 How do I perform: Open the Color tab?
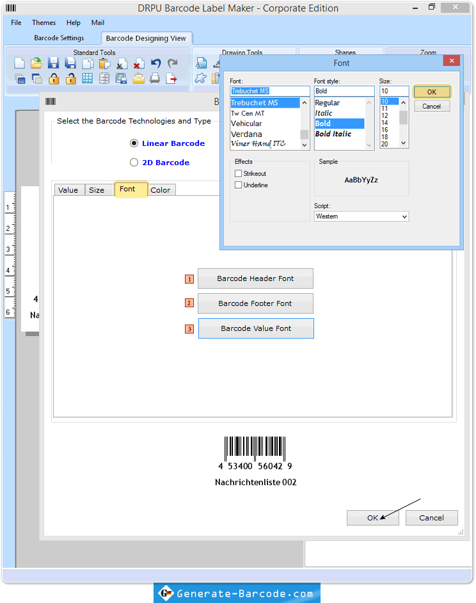click(161, 190)
